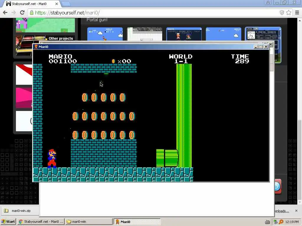Click the sideways green pipe entrance

pos(167,158)
